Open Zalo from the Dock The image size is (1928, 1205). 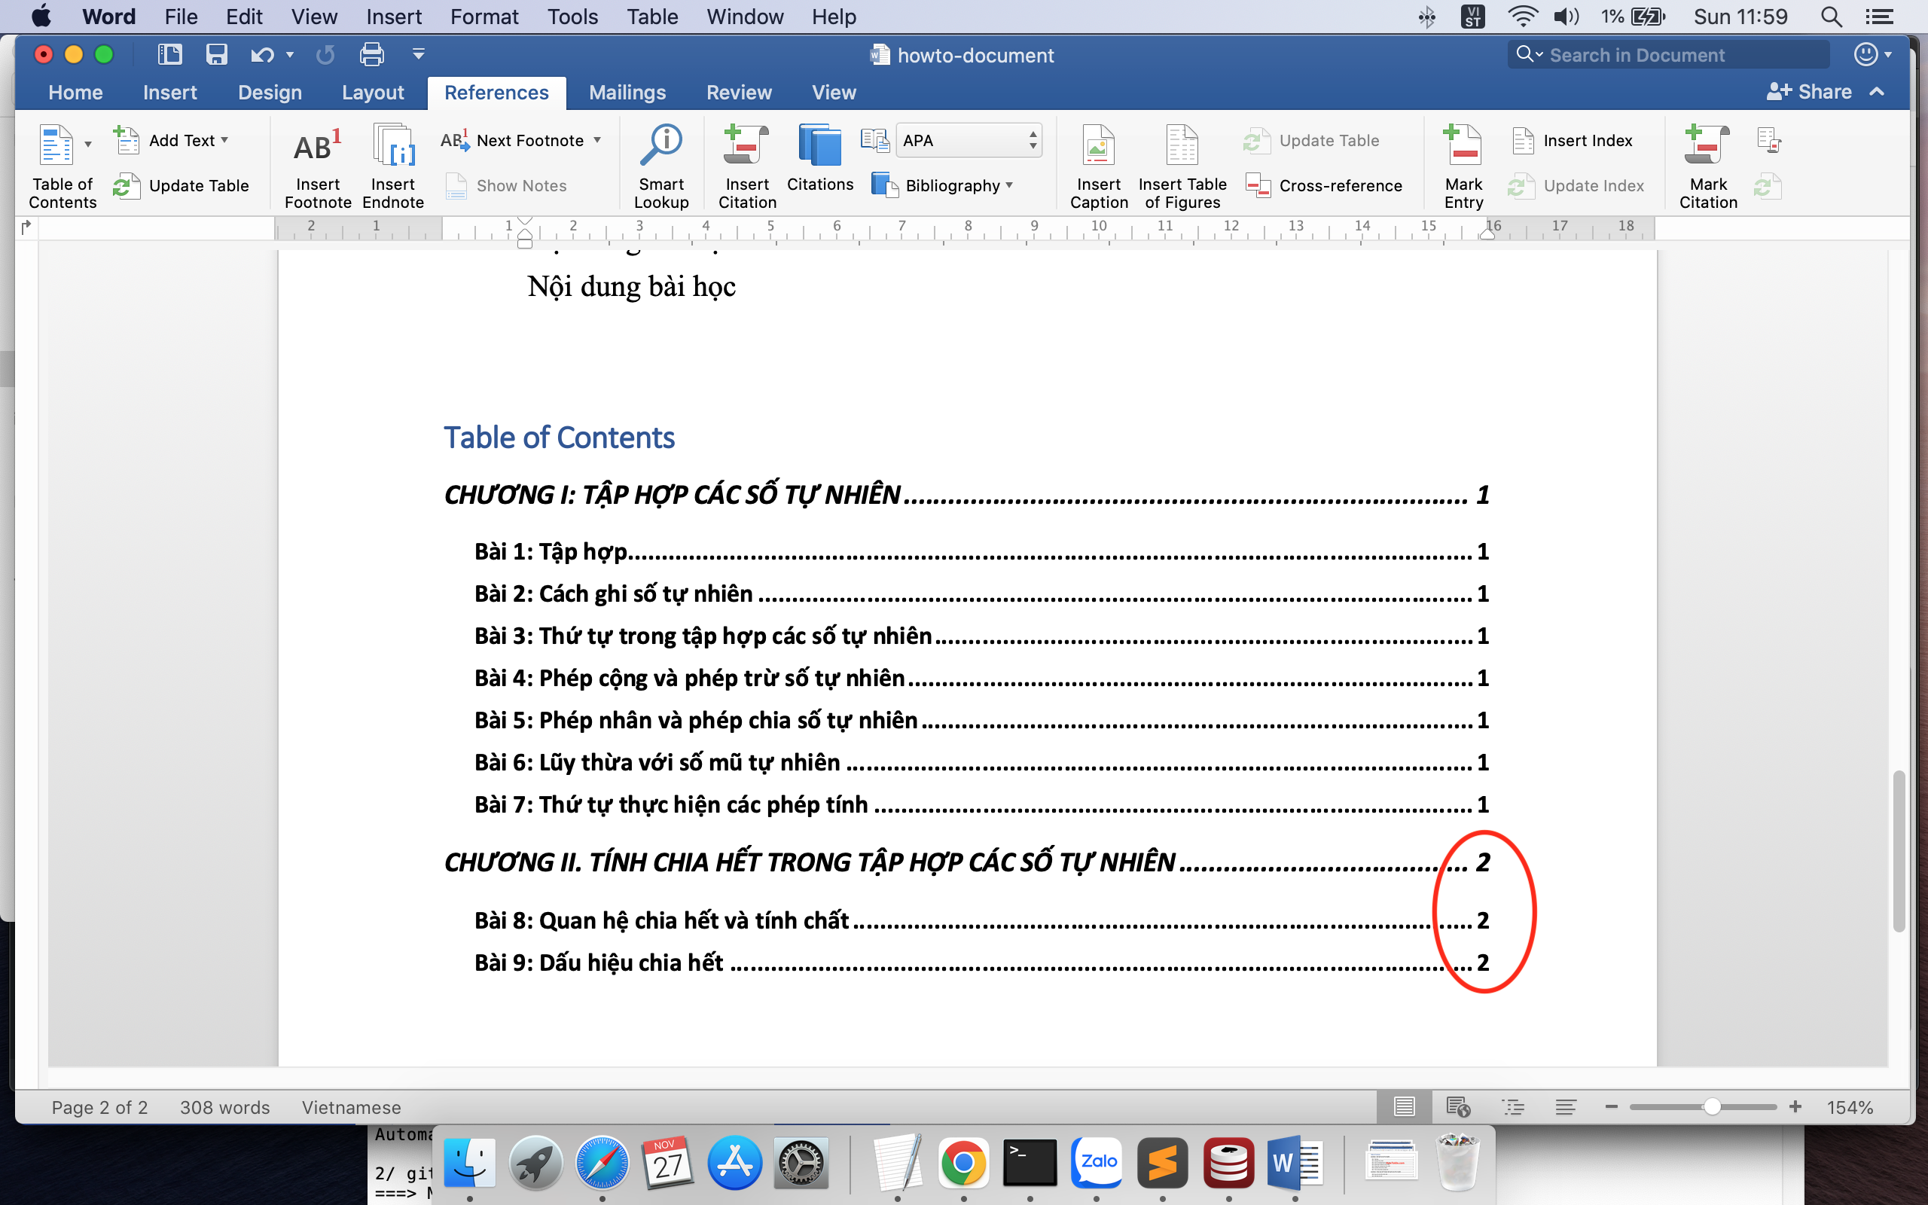(1097, 1163)
